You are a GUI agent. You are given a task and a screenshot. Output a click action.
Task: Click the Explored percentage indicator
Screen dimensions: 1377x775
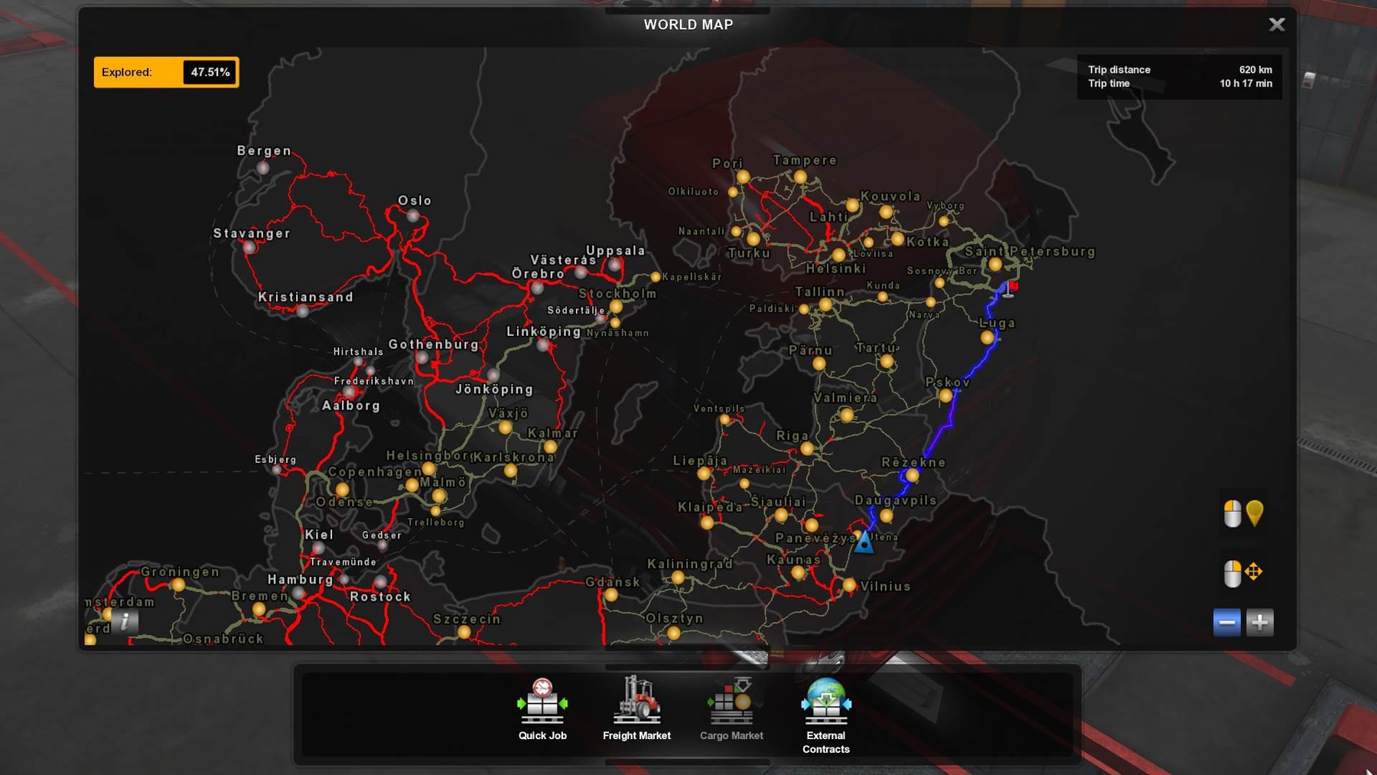point(166,73)
